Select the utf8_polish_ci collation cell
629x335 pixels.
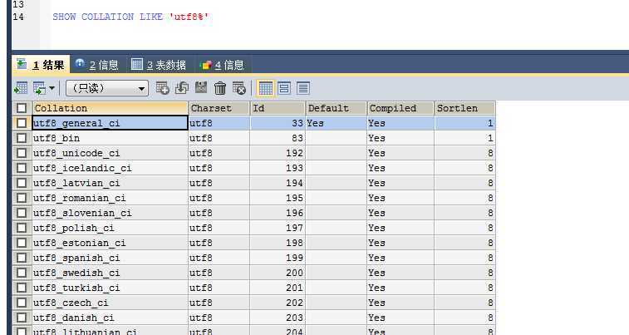coord(110,228)
